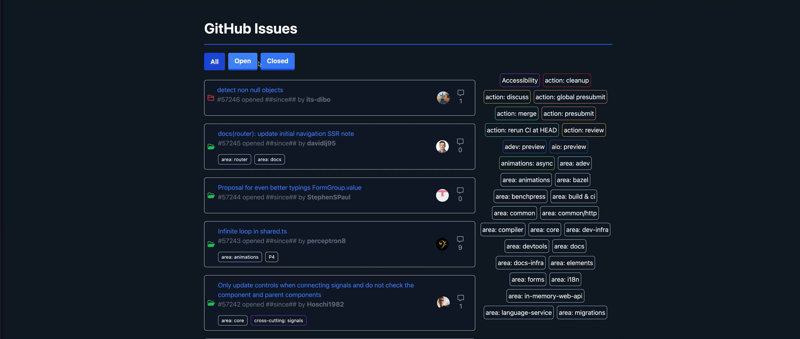This screenshot has height=339, width=800.
Task: Select the 'action: discuss' label
Action: (x=507, y=97)
